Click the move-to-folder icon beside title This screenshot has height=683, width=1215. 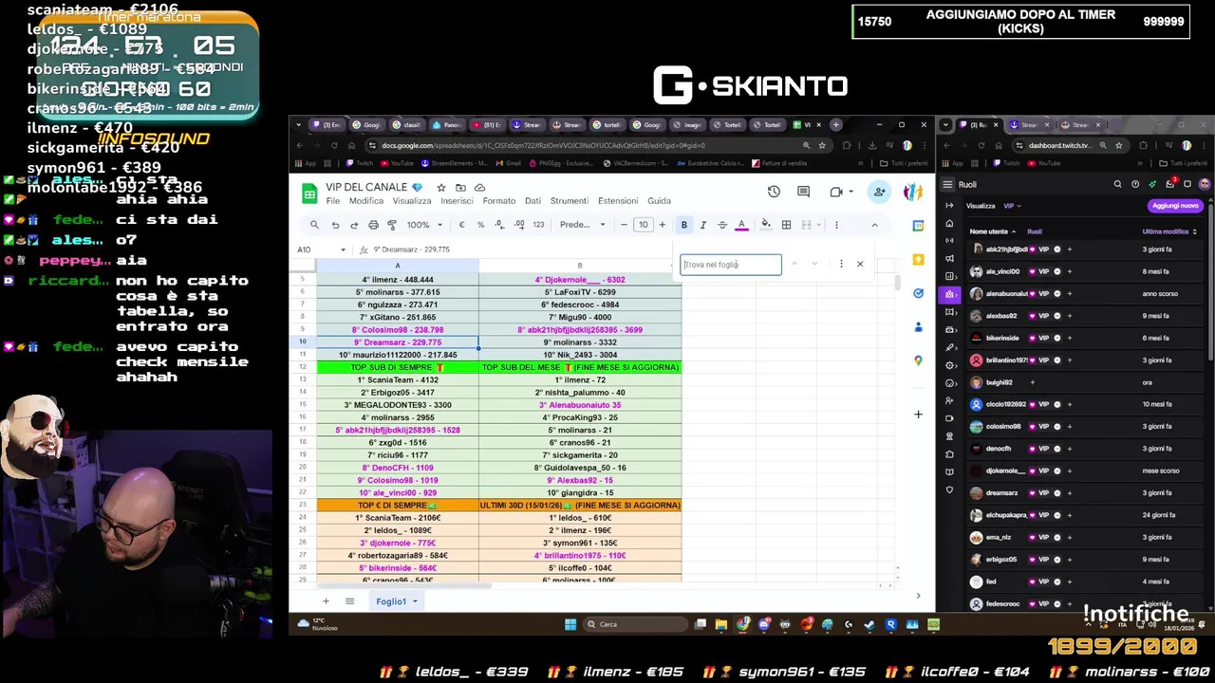[x=460, y=188]
